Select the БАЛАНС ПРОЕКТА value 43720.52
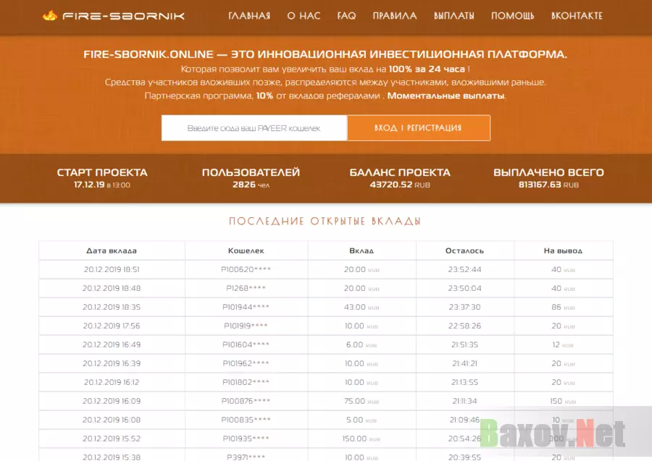652x461 pixels. (391, 185)
